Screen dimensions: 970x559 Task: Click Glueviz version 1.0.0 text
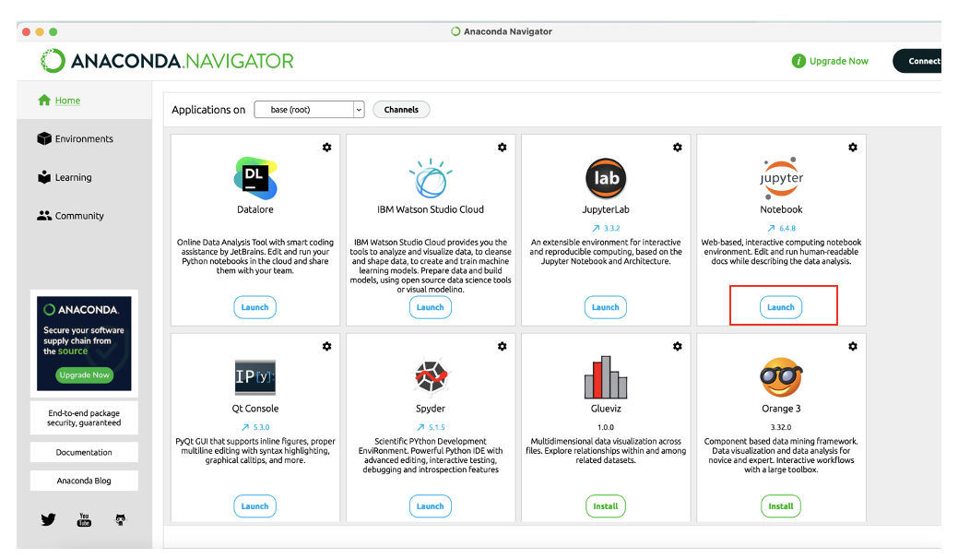606,427
